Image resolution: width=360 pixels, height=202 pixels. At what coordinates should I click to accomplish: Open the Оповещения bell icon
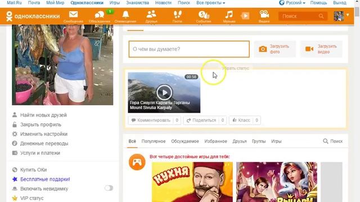125,15
